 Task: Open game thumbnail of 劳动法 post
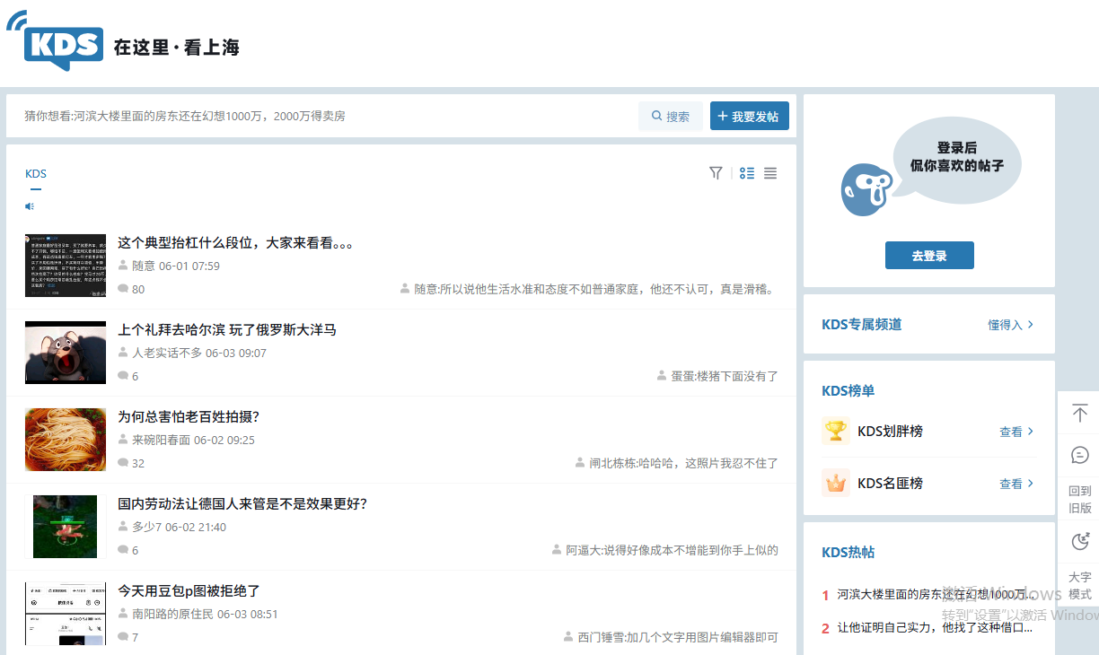66,527
